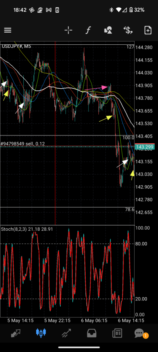Open the History inbox tab
The width and height of the screenshot is (158, 352).
[x=92, y=333]
